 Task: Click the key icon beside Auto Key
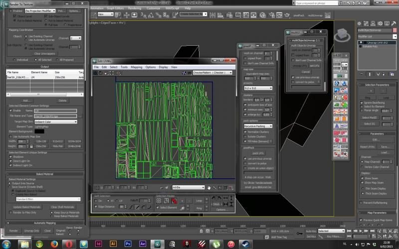(299, 233)
